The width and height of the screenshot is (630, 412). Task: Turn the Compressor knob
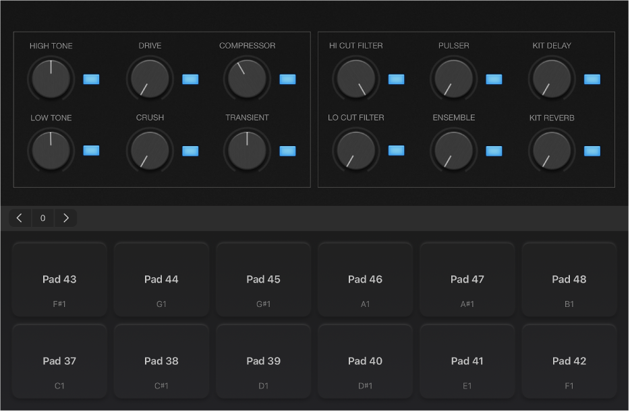247,79
